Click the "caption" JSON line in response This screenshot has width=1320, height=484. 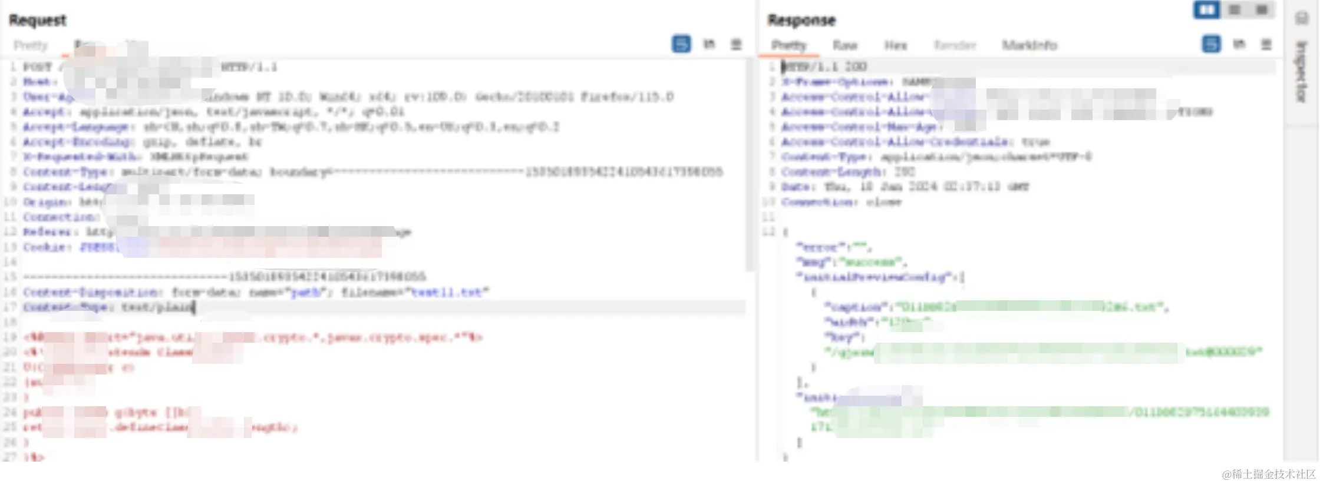(x=997, y=307)
